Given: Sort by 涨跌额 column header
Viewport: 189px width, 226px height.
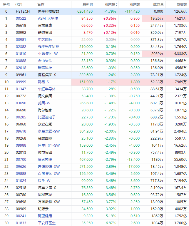Looking at the screenshot, I should pyautogui.click(x=135, y=4).
